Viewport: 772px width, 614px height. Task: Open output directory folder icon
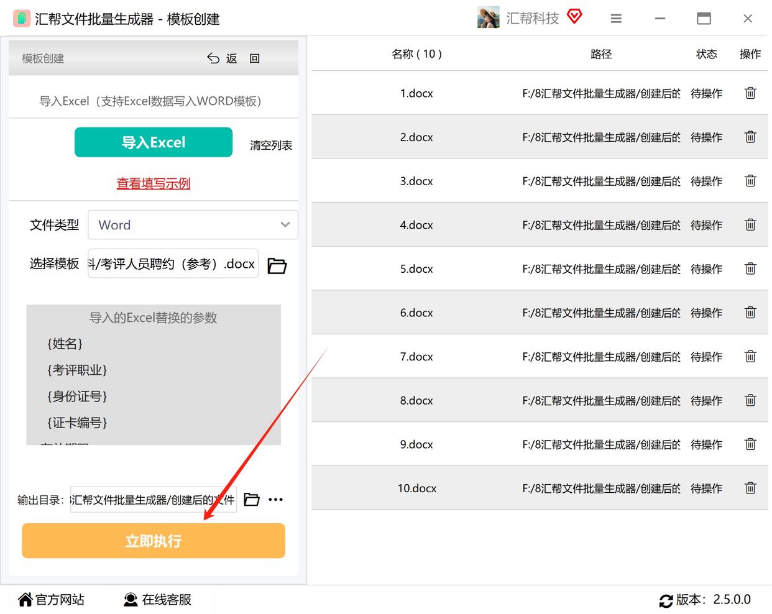click(252, 500)
